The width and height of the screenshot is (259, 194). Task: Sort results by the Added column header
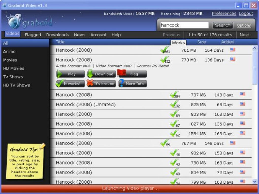point(228,42)
